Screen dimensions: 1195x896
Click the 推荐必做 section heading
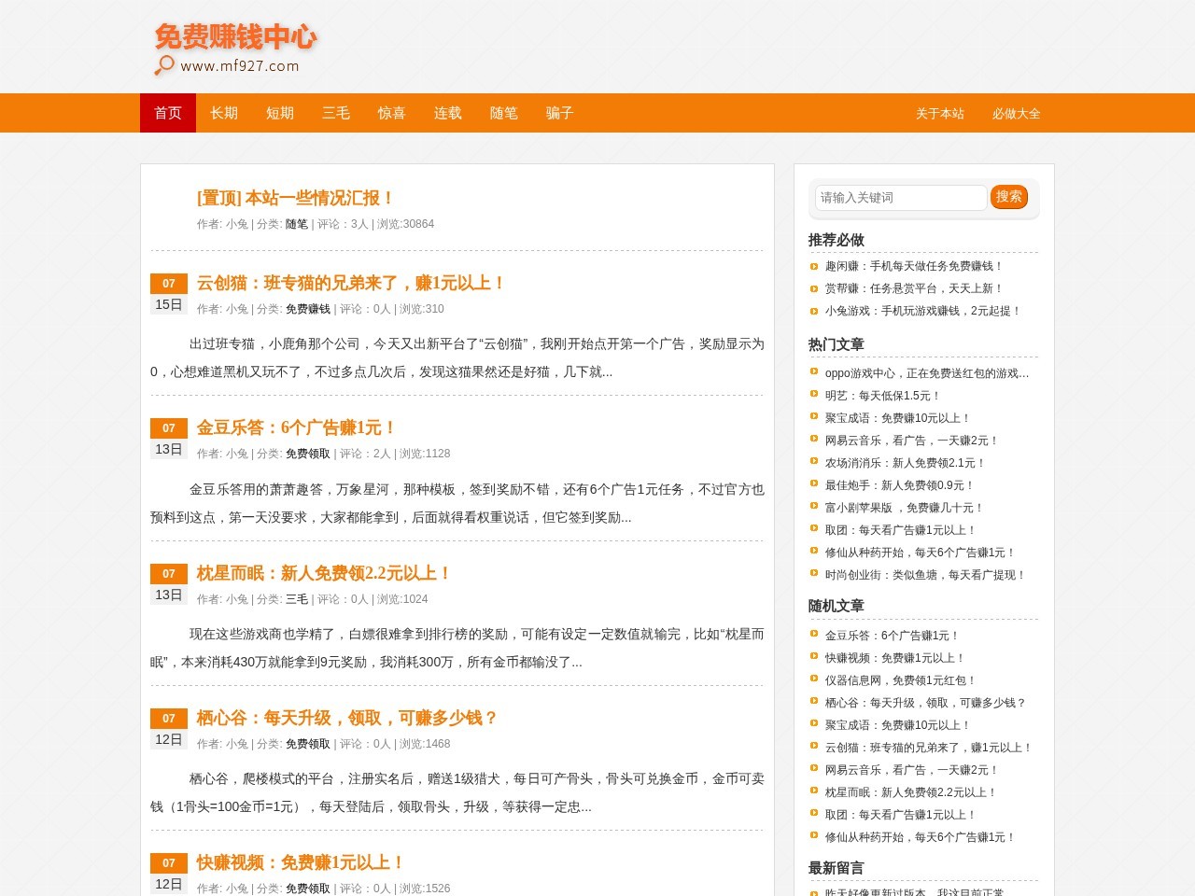(836, 240)
